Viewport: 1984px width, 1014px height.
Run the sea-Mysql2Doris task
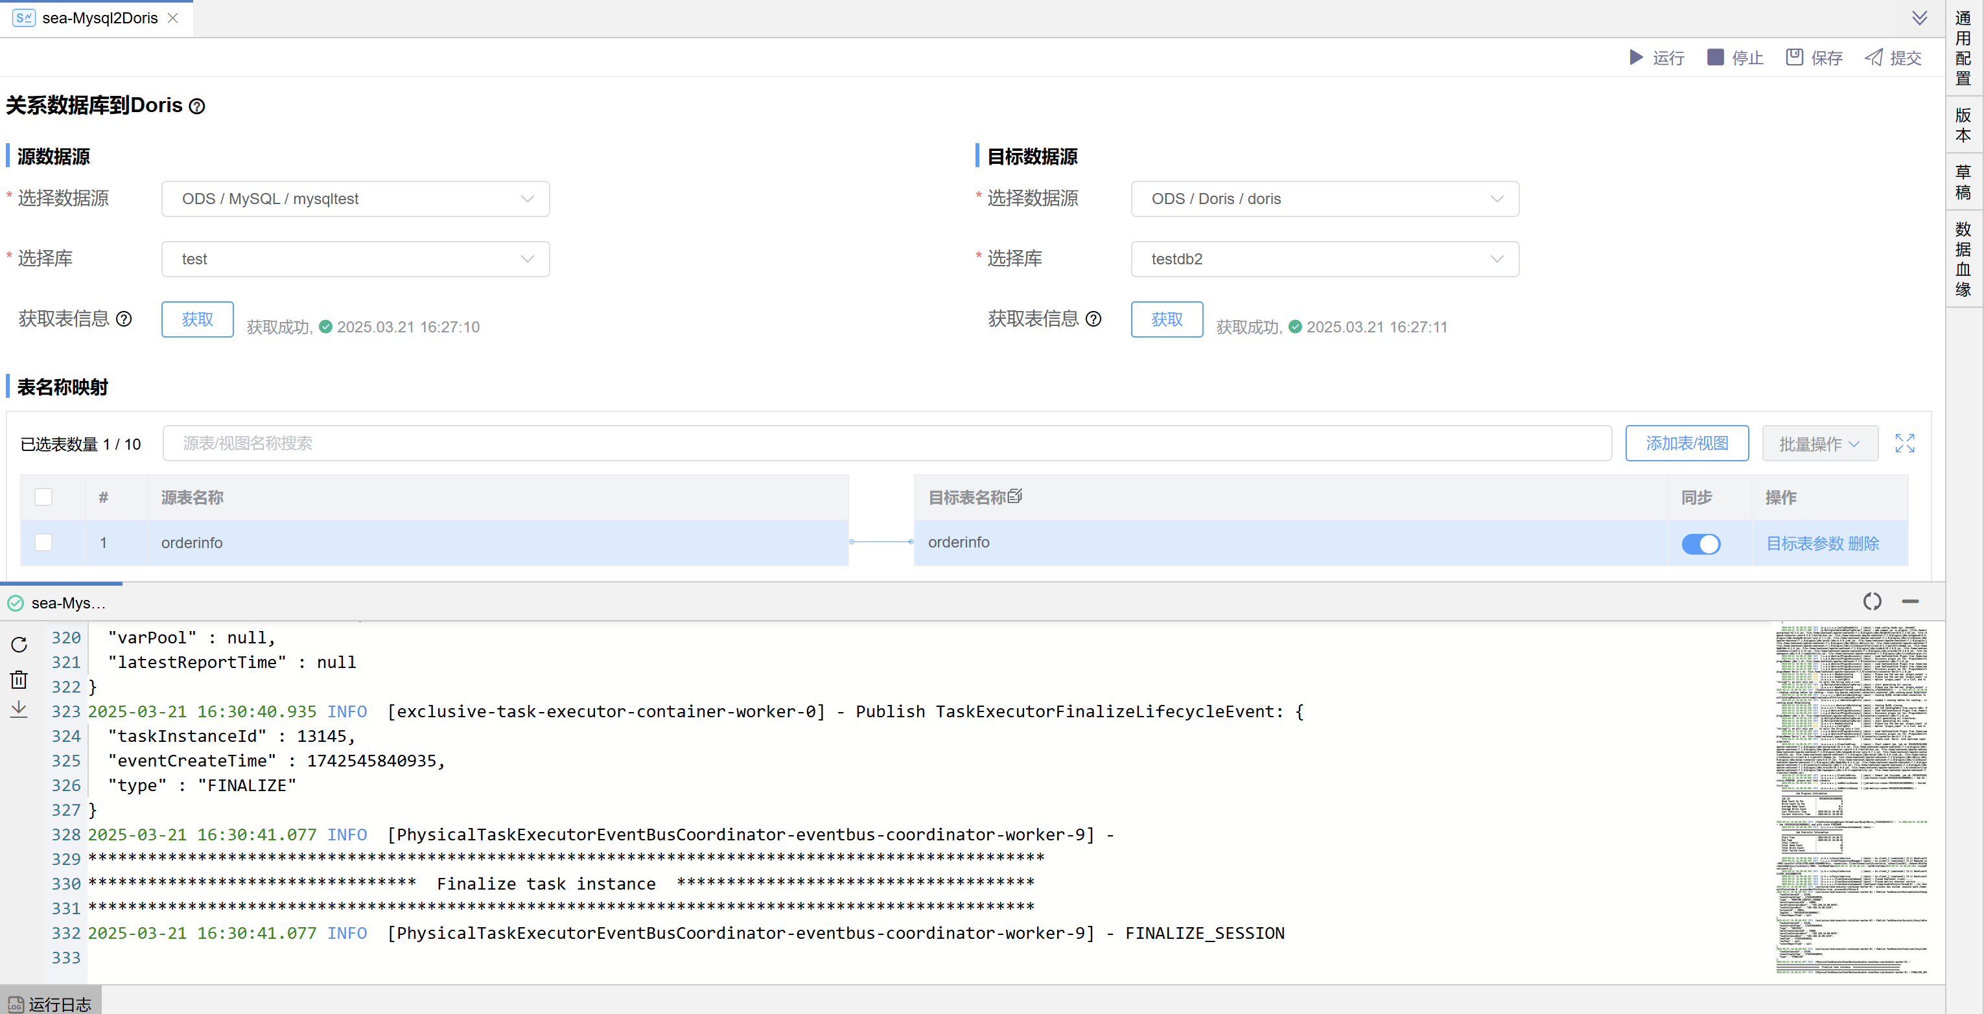(1656, 58)
